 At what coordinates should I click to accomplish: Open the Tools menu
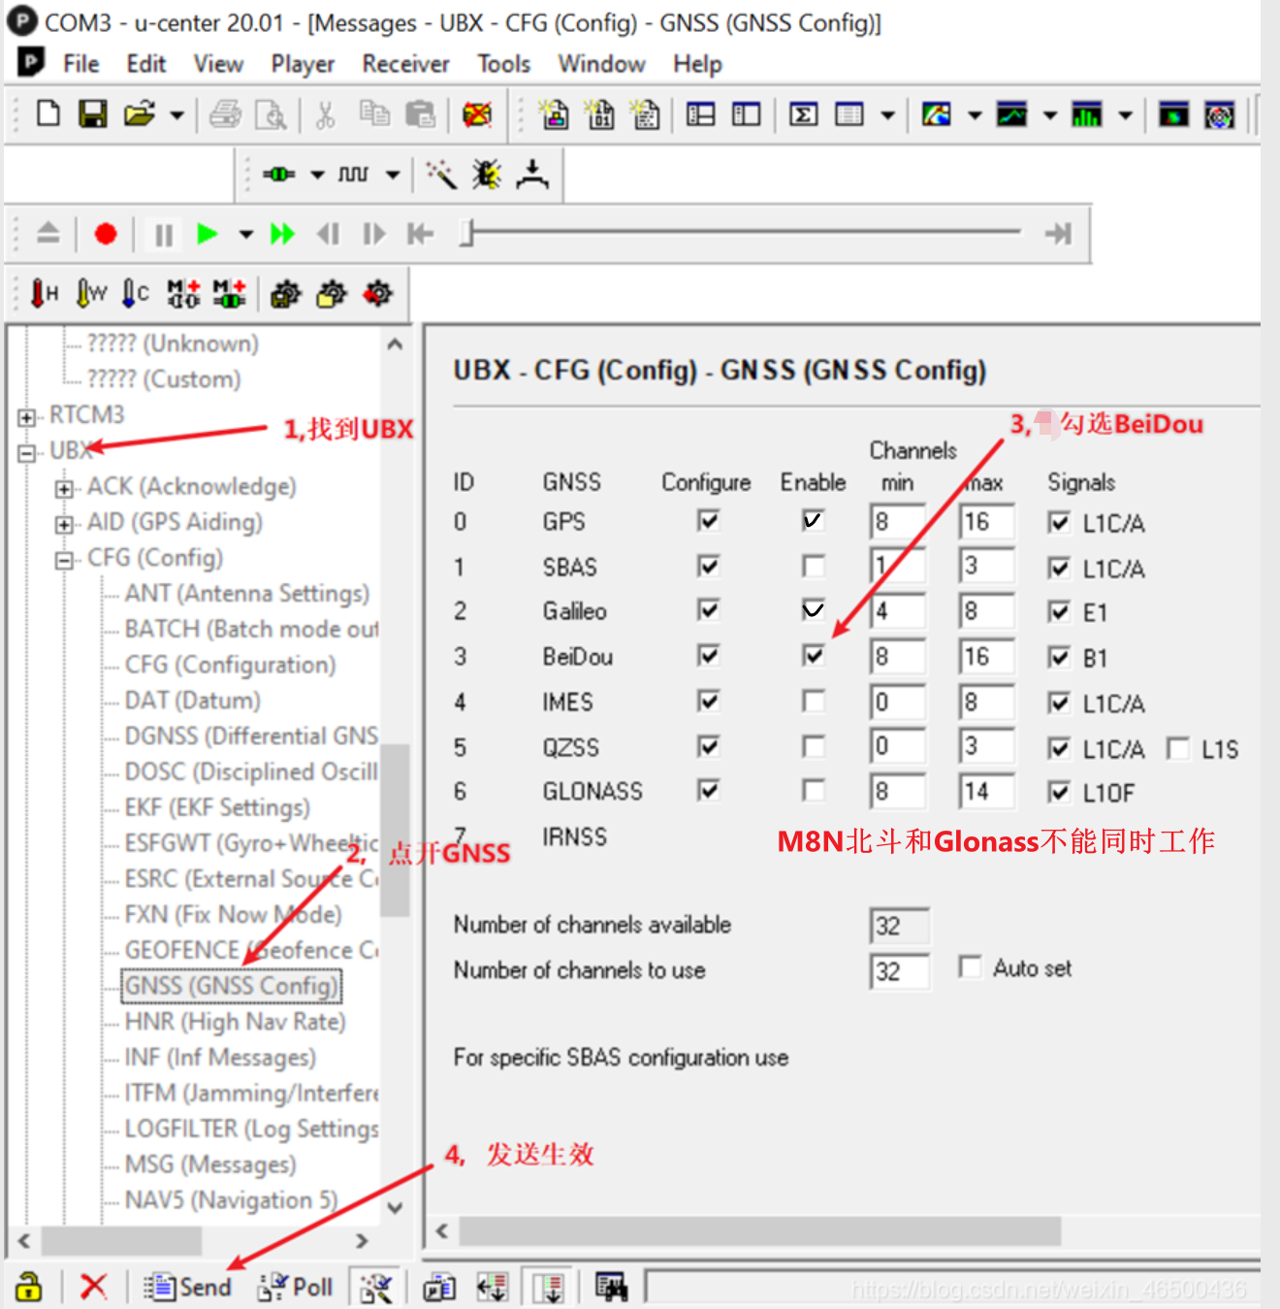503,64
